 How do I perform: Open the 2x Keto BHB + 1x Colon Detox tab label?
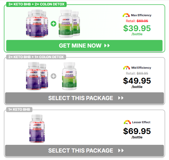36,57
